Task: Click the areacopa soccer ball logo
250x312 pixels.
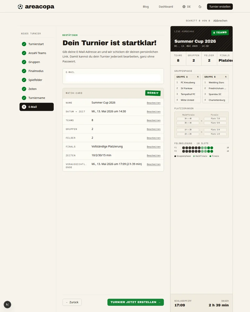Action: click(x=20, y=7)
